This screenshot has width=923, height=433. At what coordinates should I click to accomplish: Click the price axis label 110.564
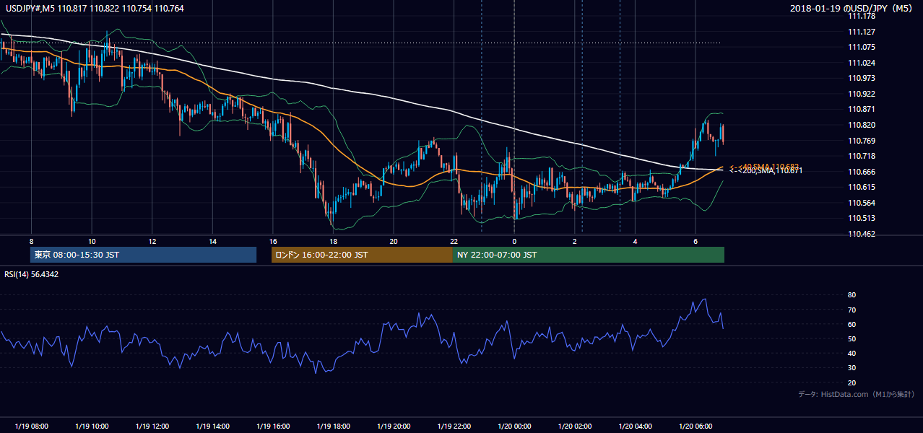pyautogui.click(x=862, y=203)
